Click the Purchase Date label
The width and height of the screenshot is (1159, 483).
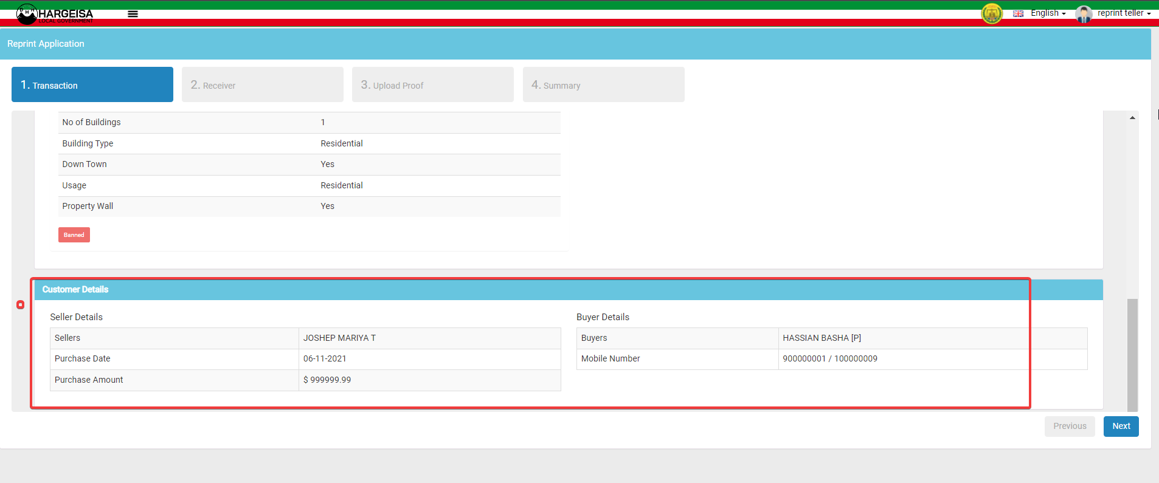coord(83,358)
